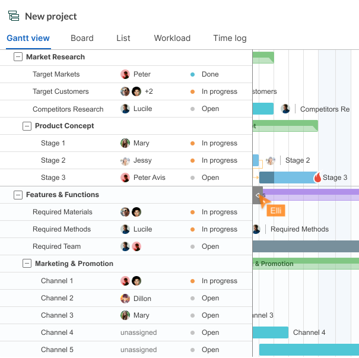Open the Workload tab
The width and height of the screenshot is (359, 358).
tap(172, 38)
